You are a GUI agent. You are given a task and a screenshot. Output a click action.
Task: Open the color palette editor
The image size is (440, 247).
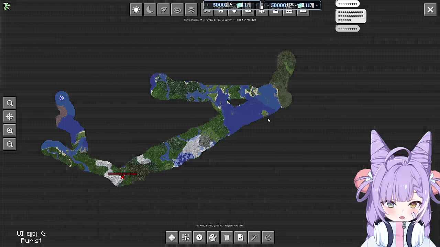(x=213, y=237)
